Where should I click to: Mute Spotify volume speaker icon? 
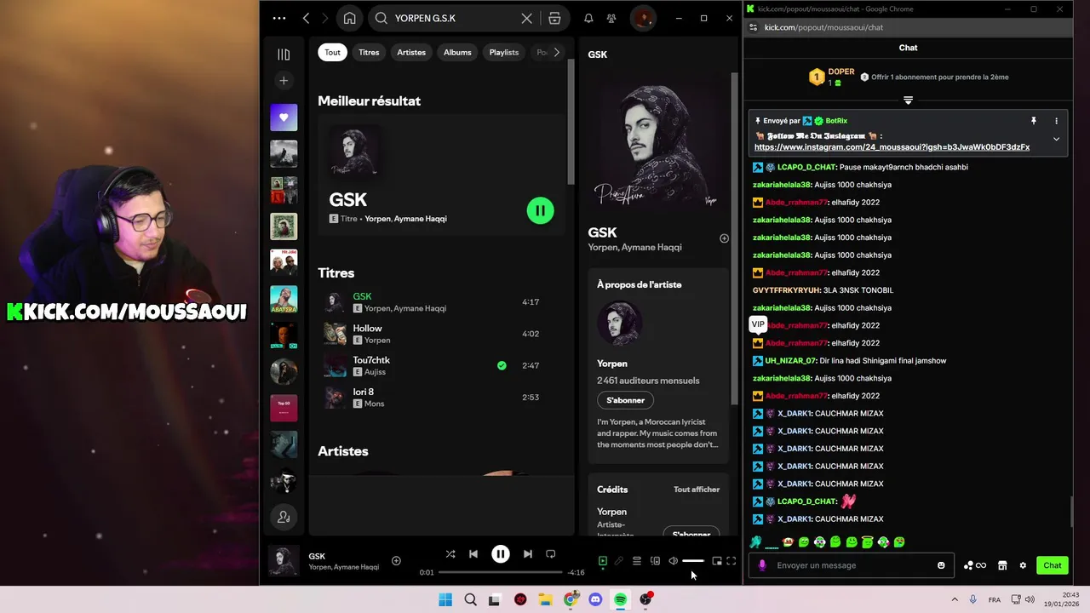673,561
